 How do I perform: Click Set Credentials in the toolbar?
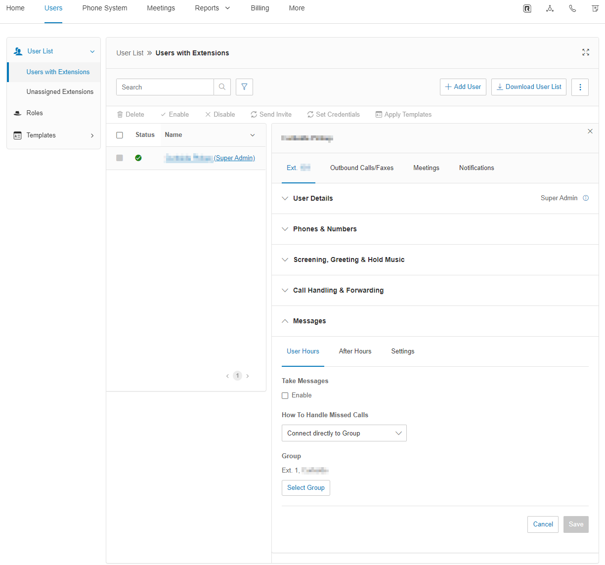333,114
